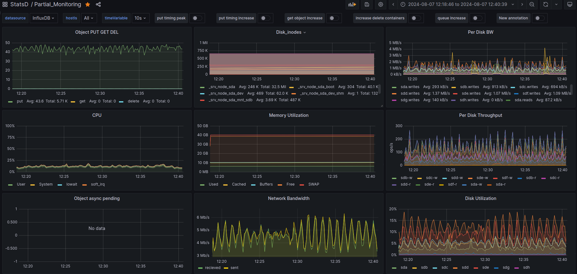Turn on New annotation switch
Screen dimensions: 577x274
(x=540, y=18)
